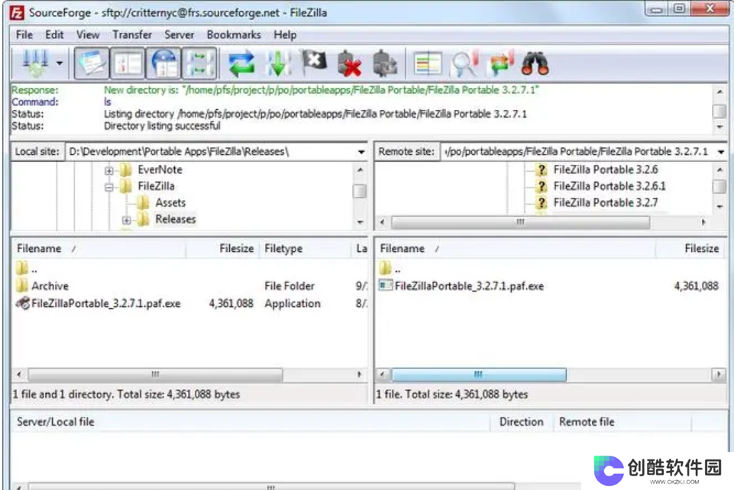Image resolution: width=734 pixels, height=490 pixels.
Task: Select Releases folder in local tree
Action: coord(176,219)
